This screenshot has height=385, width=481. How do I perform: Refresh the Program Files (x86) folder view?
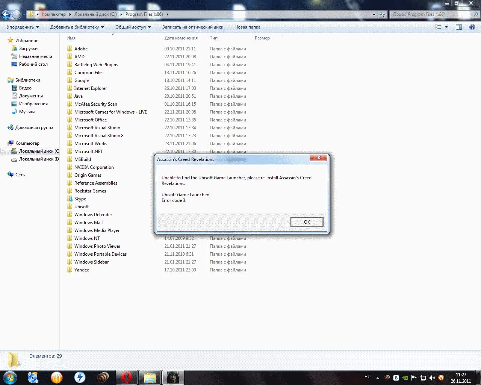383,14
